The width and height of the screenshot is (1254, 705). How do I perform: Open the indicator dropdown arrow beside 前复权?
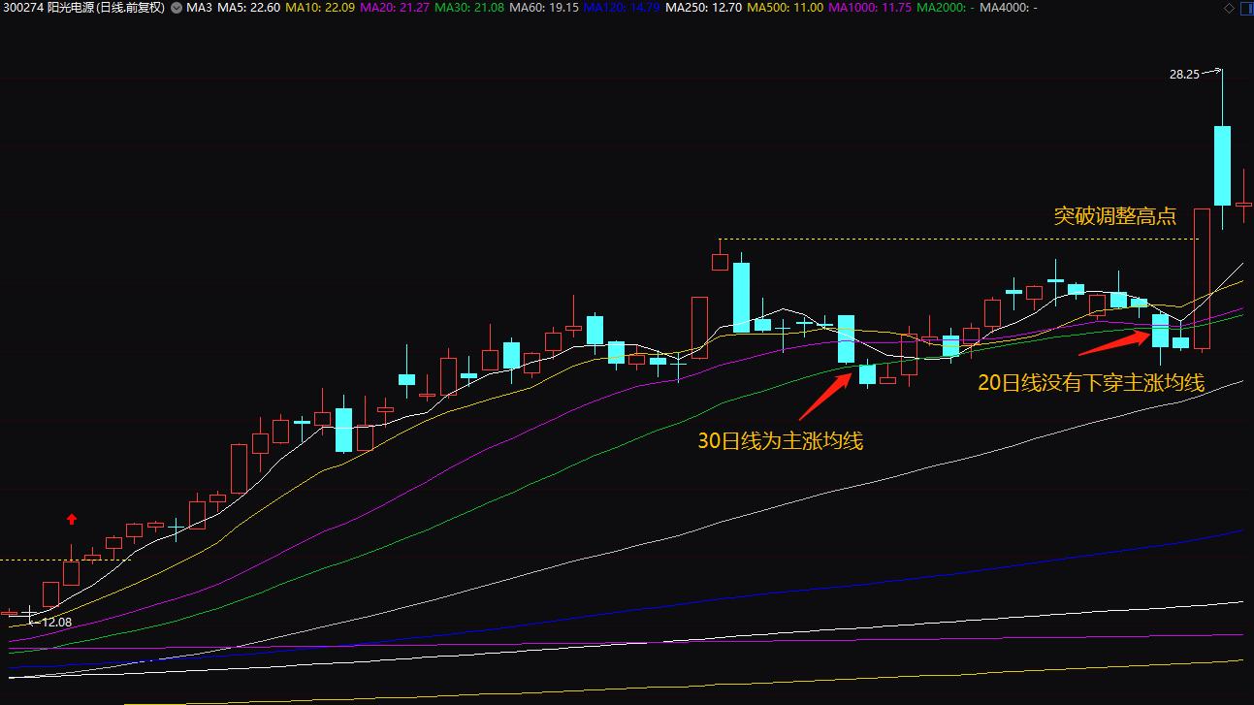point(175,8)
